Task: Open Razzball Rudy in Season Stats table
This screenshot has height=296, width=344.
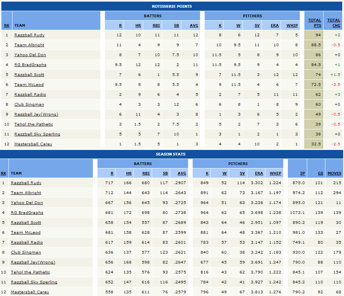Action: (26, 183)
